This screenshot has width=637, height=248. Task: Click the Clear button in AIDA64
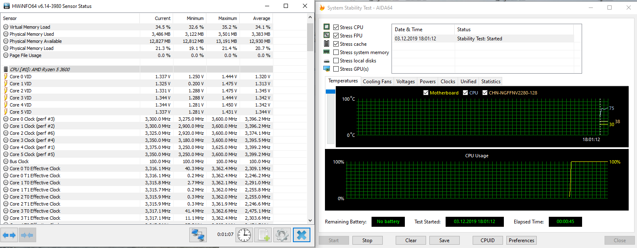tap(411, 241)
